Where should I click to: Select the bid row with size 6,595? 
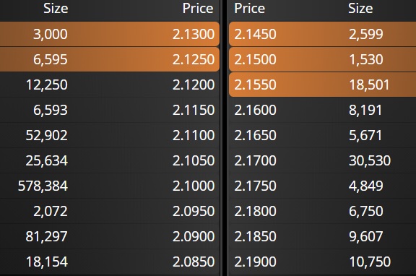pyautogui.click(x=110, y=59)
